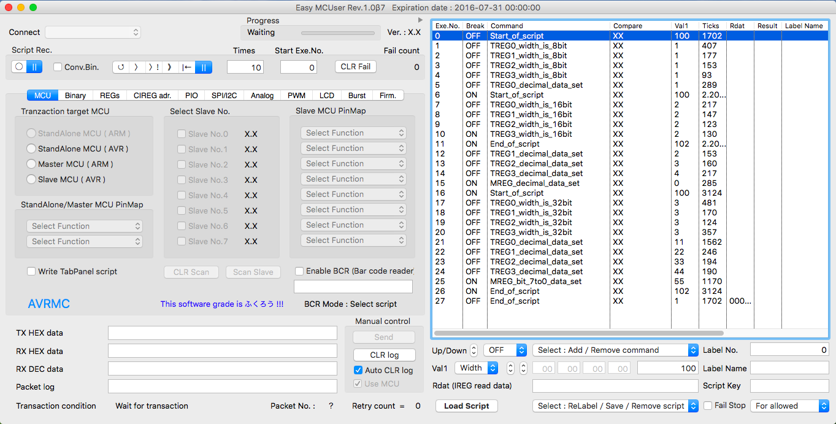Image resolution: width=836 pixels, height=424 pixels.
Task: Open the Connect port dropdown
Action: pyautogui.click(x=93, y=32)
